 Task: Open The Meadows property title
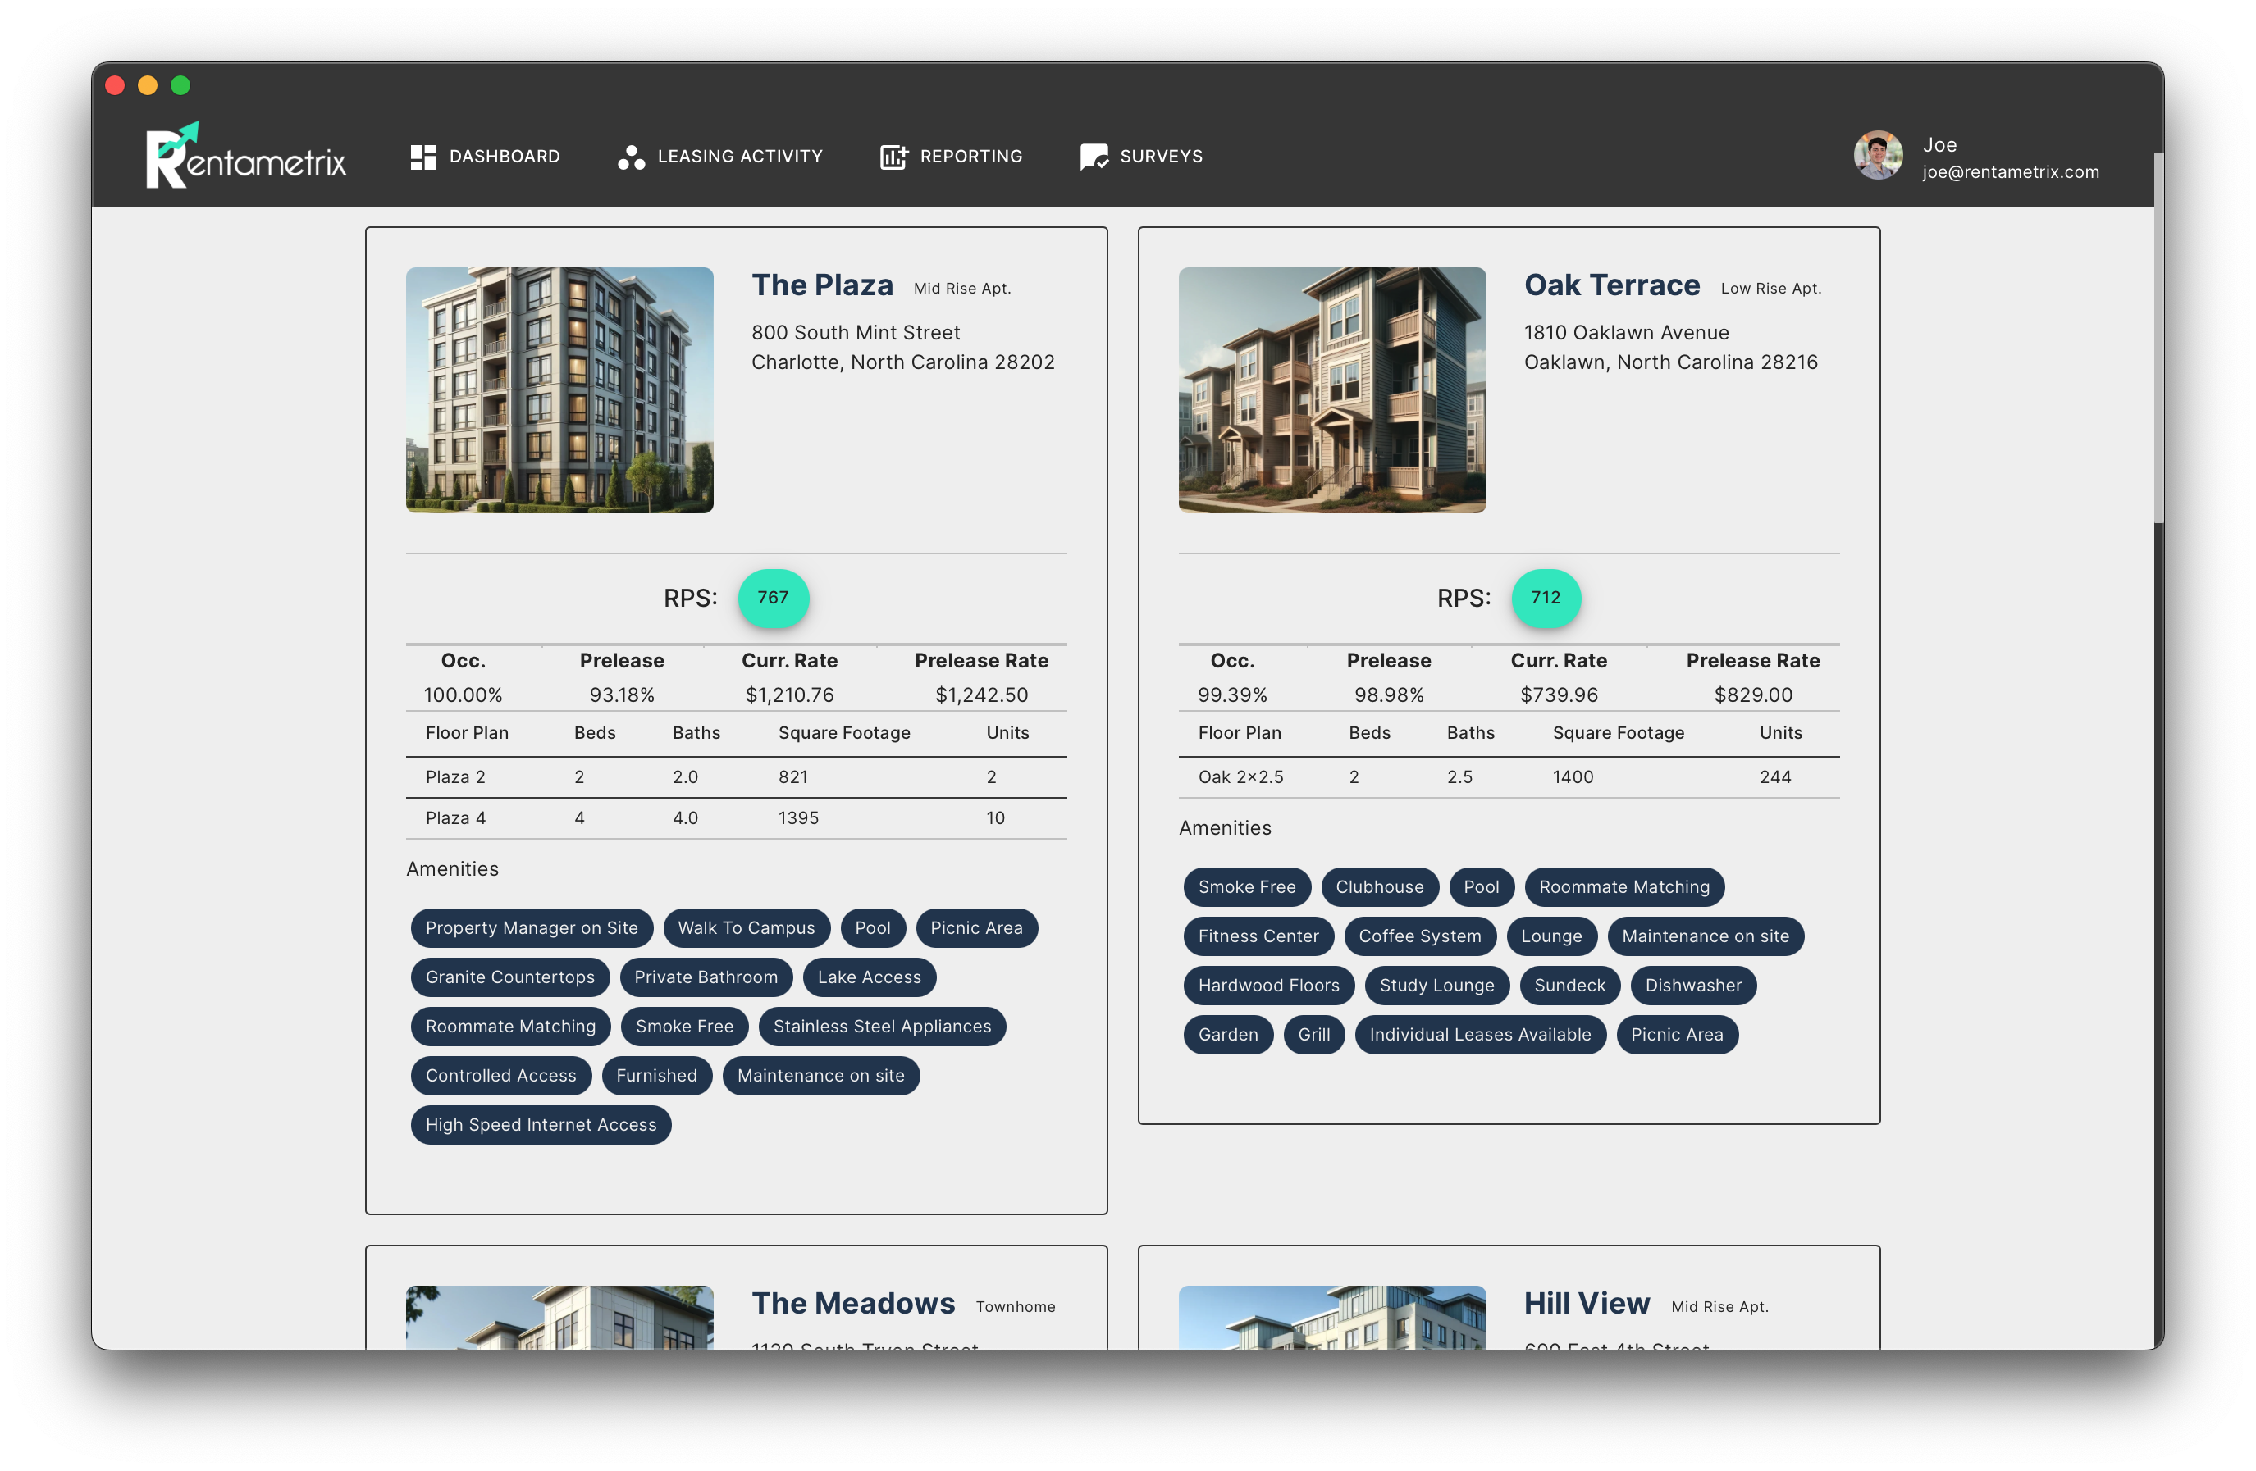(x=853, y=1304)
